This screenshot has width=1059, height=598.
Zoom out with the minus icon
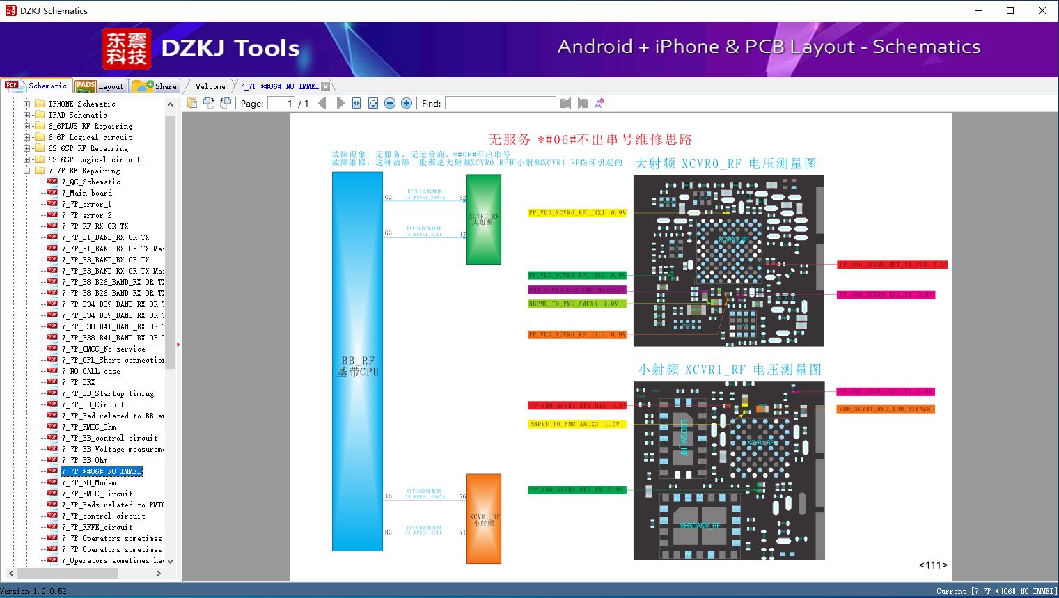click(390, 103)
